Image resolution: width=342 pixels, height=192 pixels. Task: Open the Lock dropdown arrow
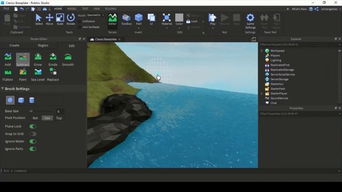pyautogui.click(x=203, y=21)
